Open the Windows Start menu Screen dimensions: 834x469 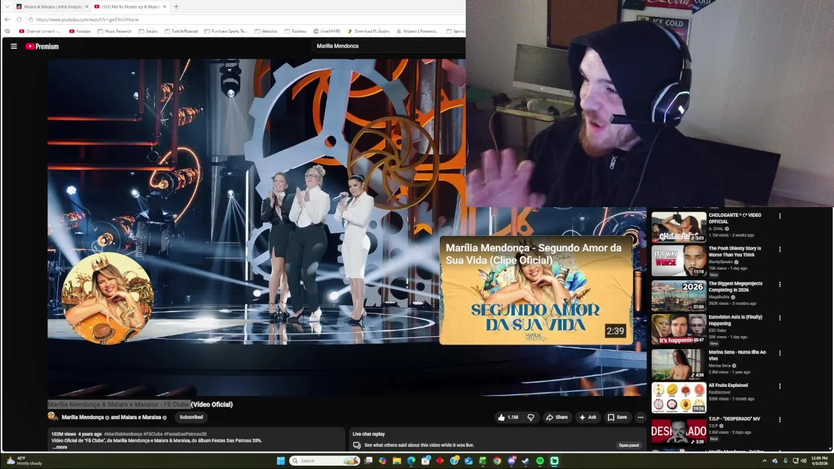pos(281,461)
